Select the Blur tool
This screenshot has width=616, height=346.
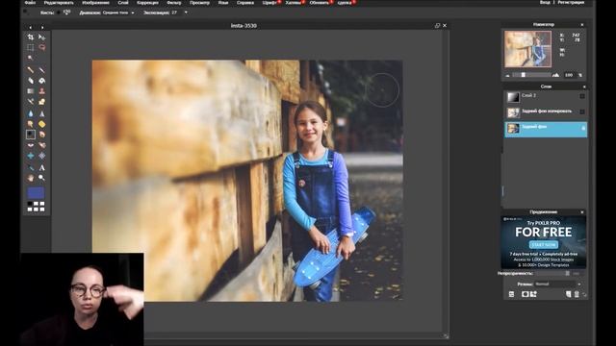click(30, 113)
